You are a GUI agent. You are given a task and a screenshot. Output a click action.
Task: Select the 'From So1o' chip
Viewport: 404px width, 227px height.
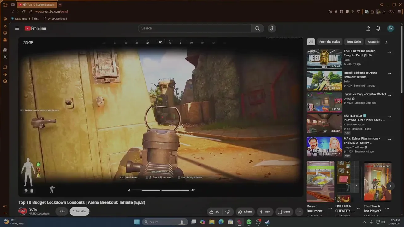353,42
